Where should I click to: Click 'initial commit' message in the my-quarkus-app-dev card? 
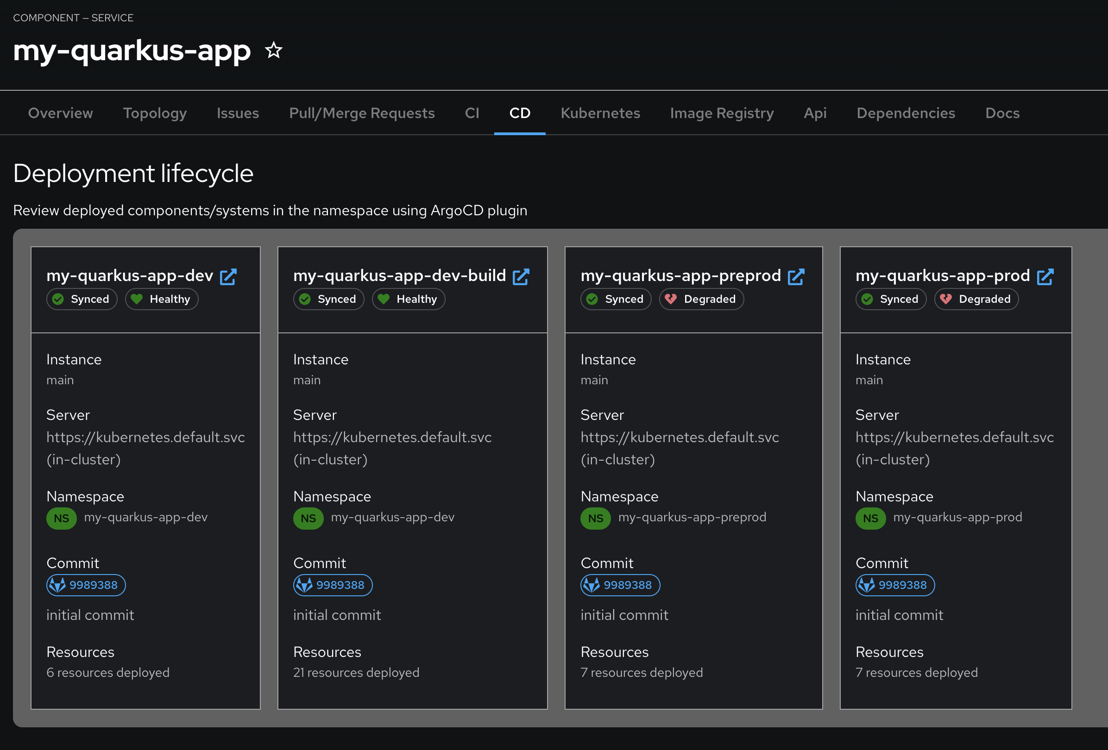90,615
